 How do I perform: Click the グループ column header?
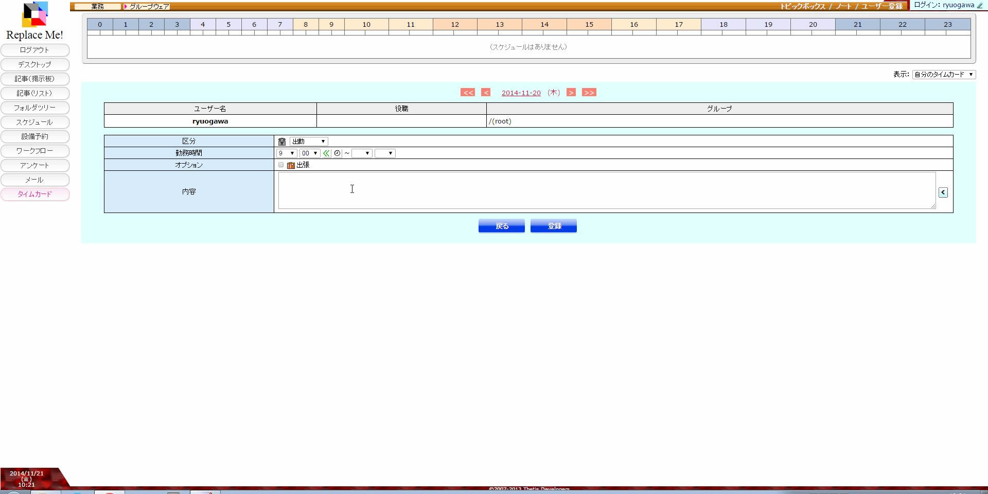[719, 109]
